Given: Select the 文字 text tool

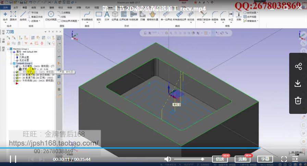Looking at the screenshot, I should pos(107,16).
